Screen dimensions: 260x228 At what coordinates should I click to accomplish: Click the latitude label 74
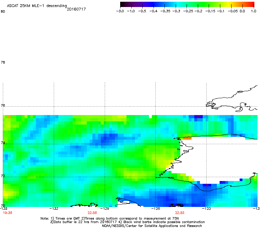3,143
